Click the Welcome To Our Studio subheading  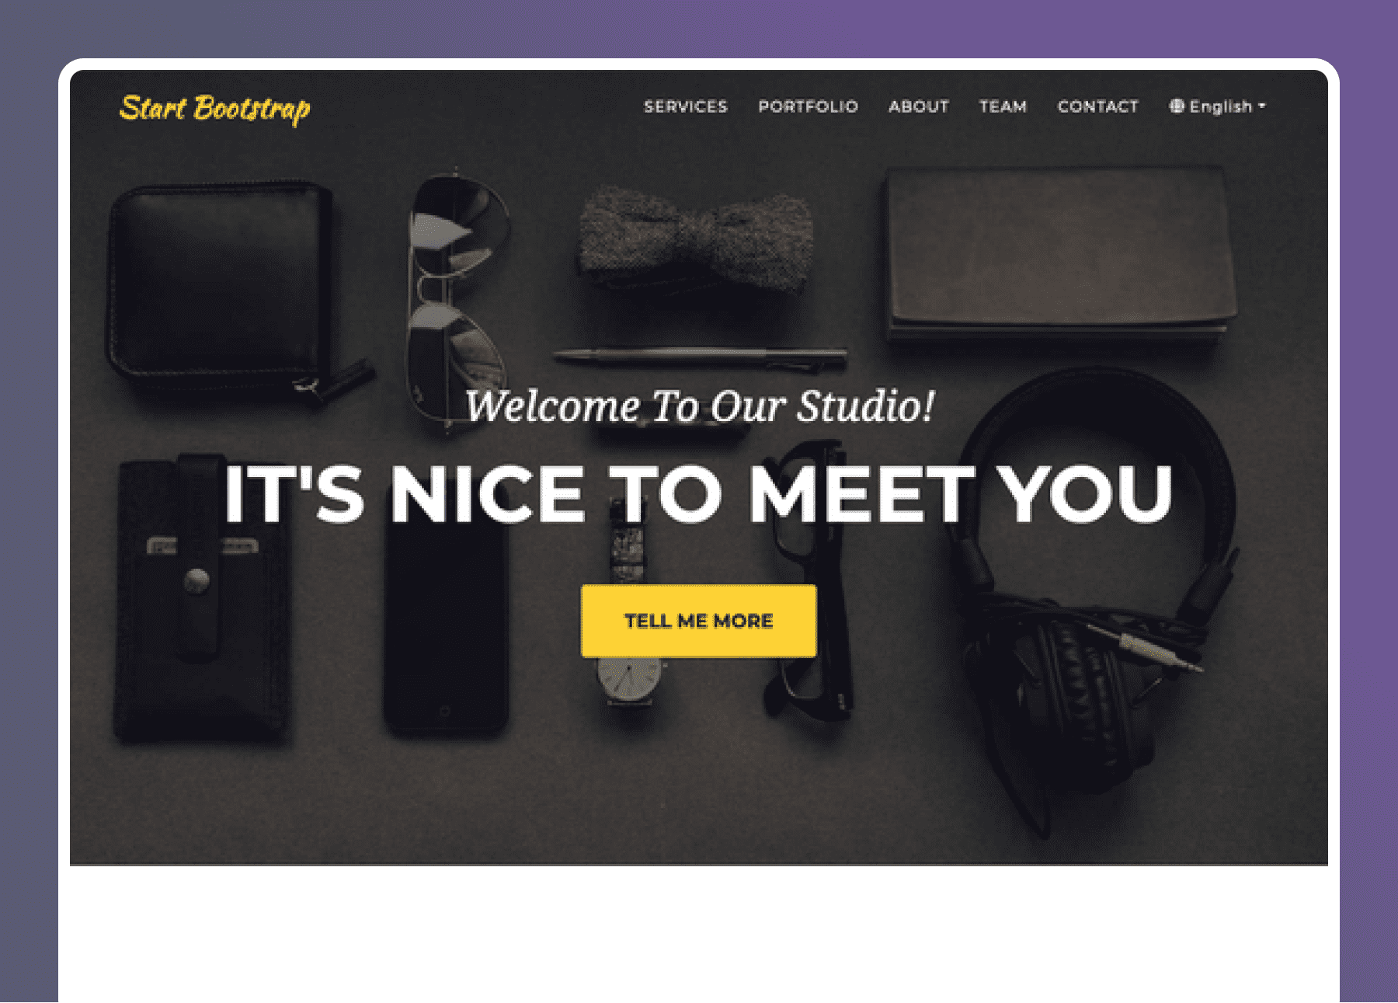(700, 406)
